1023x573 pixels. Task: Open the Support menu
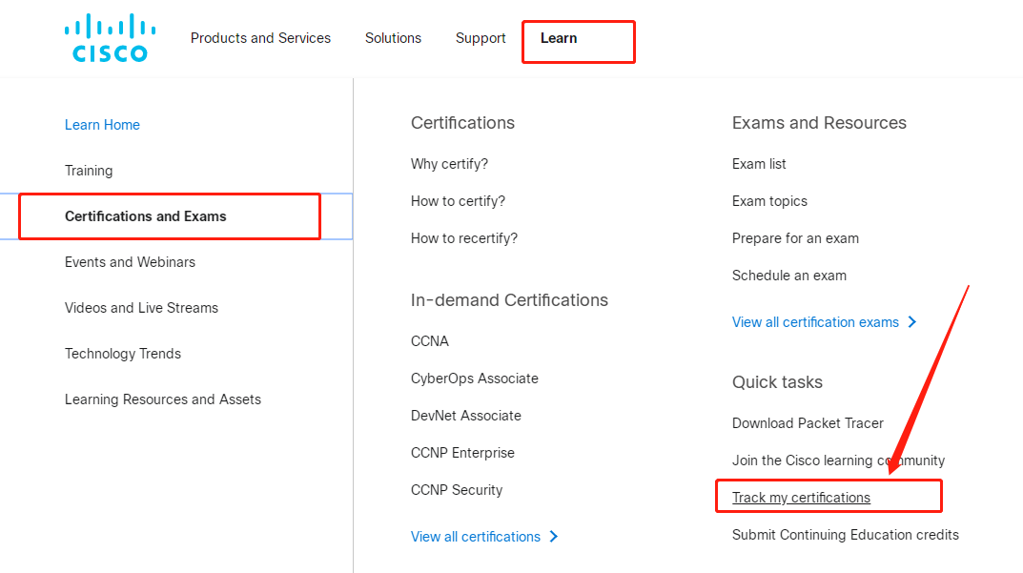tap(481, 38)
